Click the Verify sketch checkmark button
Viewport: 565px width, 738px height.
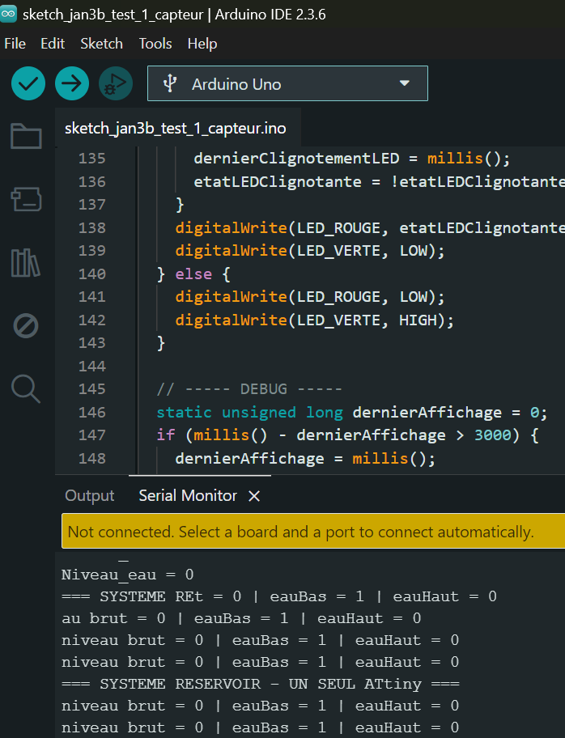click(28, 83)
